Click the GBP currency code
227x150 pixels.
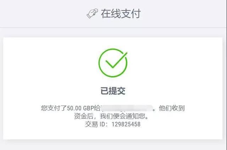point(89,108)
